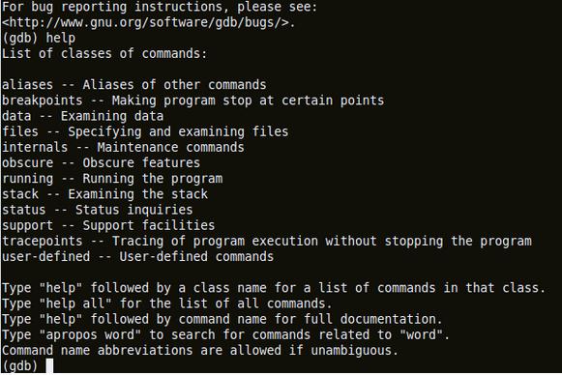Click the 'breakpoints' class name
The image size is (562, 375).
[x=42, y=101]
